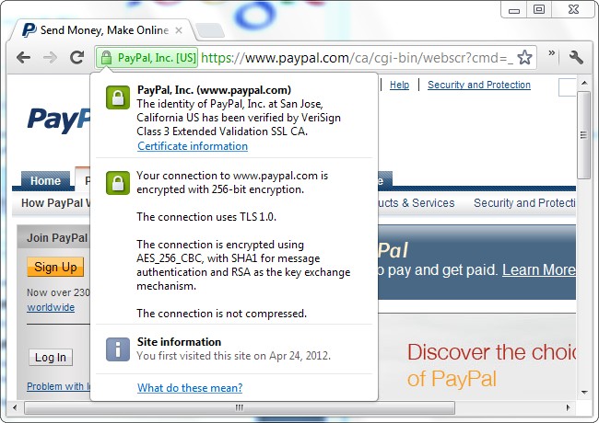
Task: Click the yellow Sign Up button
Action: click(x=55, y=267)
